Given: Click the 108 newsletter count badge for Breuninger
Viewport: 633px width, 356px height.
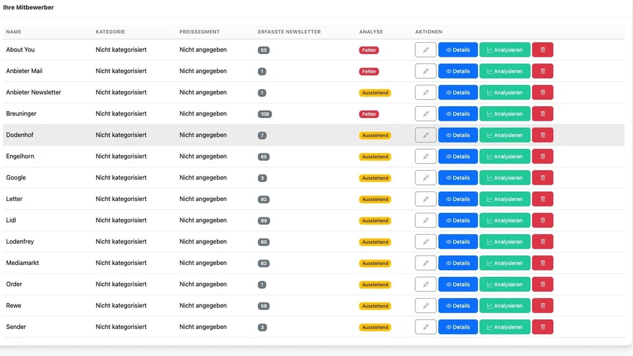Looking at the screenshot, I should (264, 114).
